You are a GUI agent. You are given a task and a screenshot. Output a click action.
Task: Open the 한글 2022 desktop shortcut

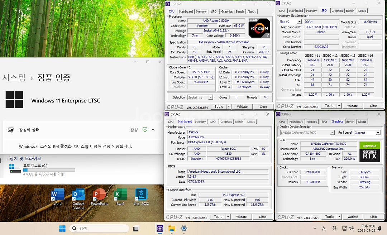141,197
